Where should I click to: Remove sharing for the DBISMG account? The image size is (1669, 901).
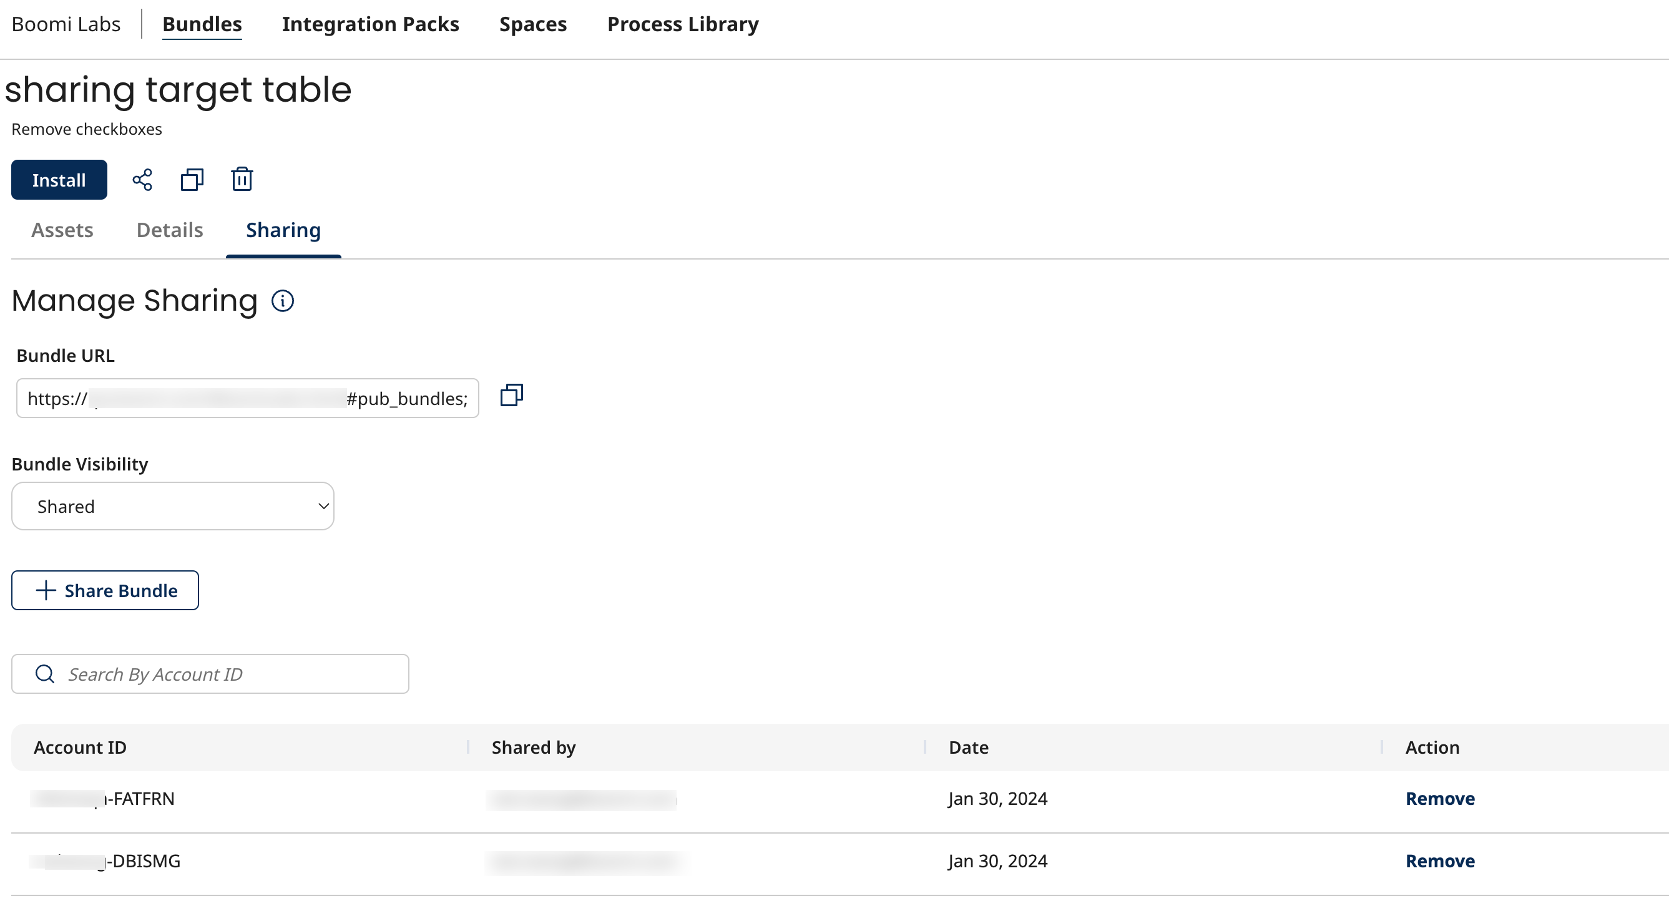[1440, 861]
